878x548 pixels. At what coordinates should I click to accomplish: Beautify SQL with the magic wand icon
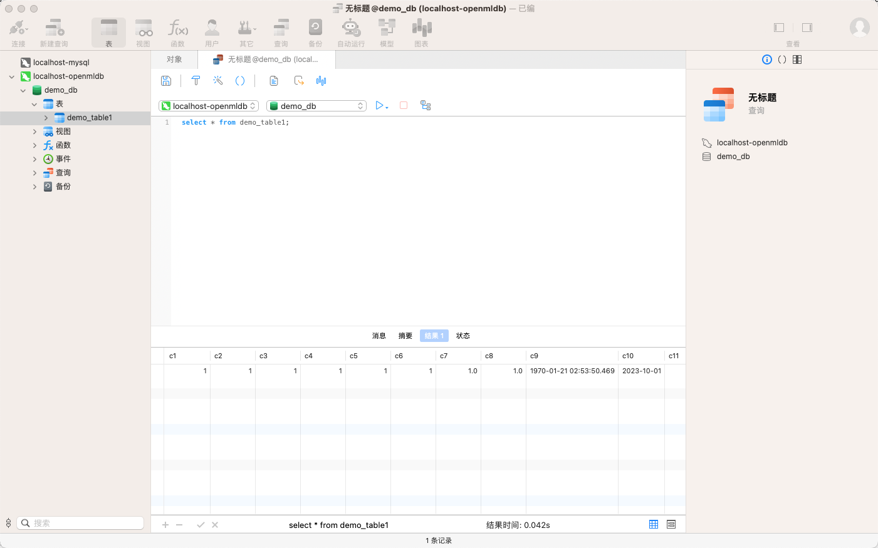(218, 81)
